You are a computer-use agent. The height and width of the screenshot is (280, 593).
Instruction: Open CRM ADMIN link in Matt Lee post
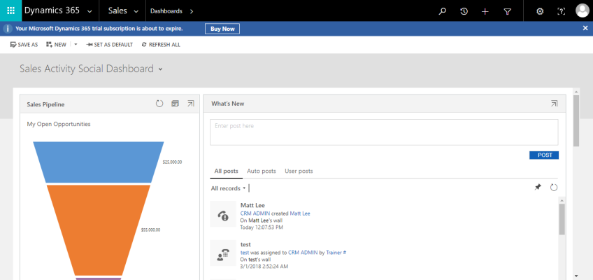coord(255,213)
